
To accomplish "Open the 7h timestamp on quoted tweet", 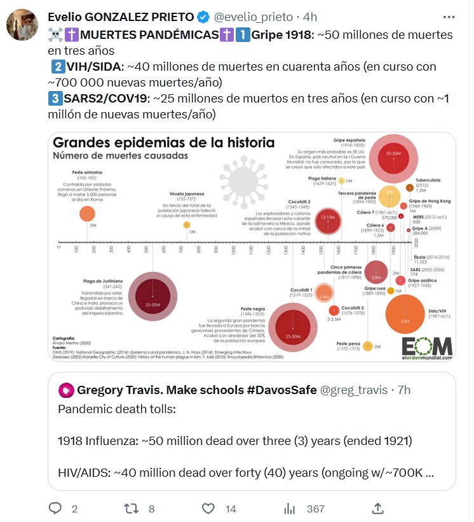I will pos(403,390).
